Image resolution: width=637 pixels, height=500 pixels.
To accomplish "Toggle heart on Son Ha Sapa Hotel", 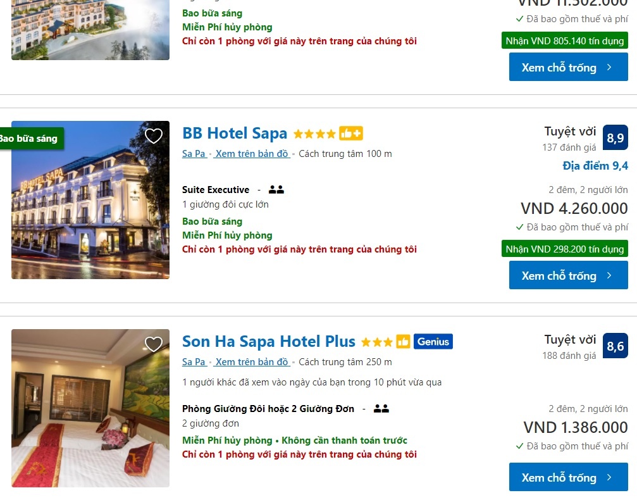I will [x=154, y=344].
